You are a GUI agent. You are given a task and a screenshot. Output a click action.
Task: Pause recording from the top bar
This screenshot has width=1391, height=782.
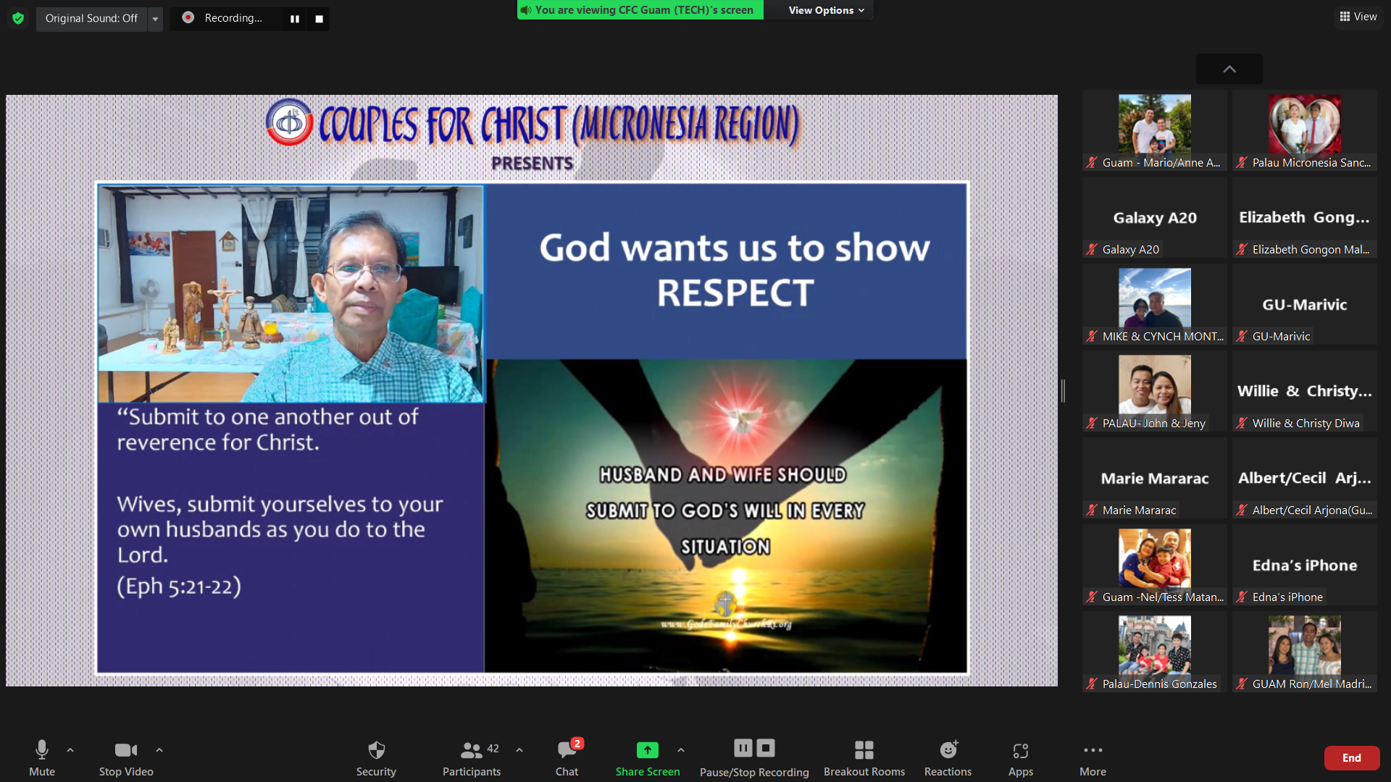295,19
